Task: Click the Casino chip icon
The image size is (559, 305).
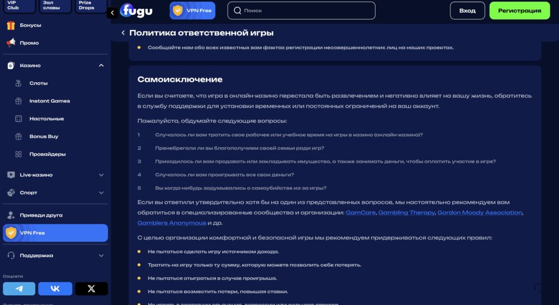Action: (x=11, y=65)
